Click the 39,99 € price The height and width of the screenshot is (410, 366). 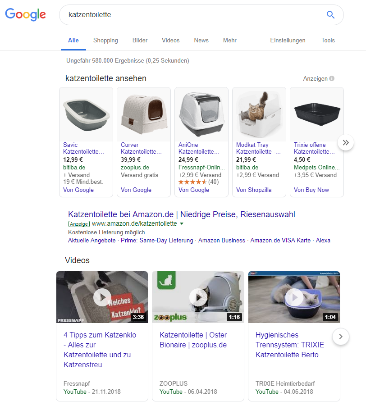[x=131, y=159]
